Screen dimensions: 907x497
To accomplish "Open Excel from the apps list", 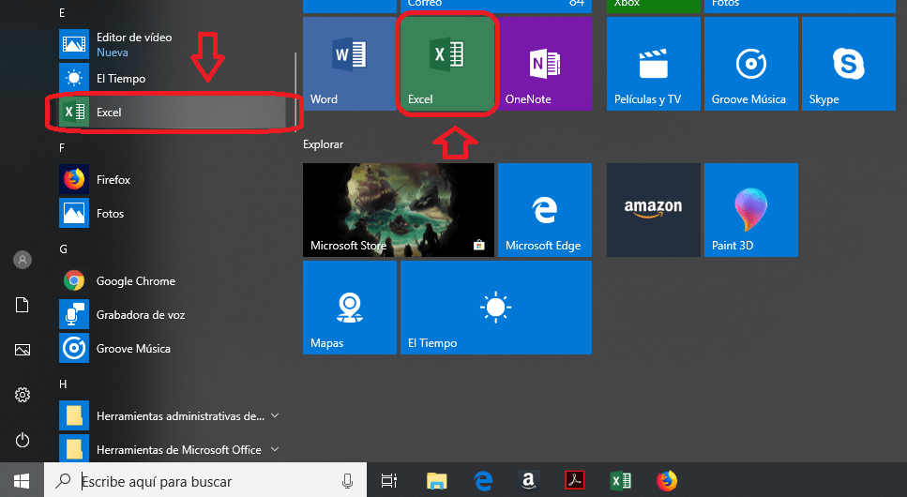I will [173, 113].
